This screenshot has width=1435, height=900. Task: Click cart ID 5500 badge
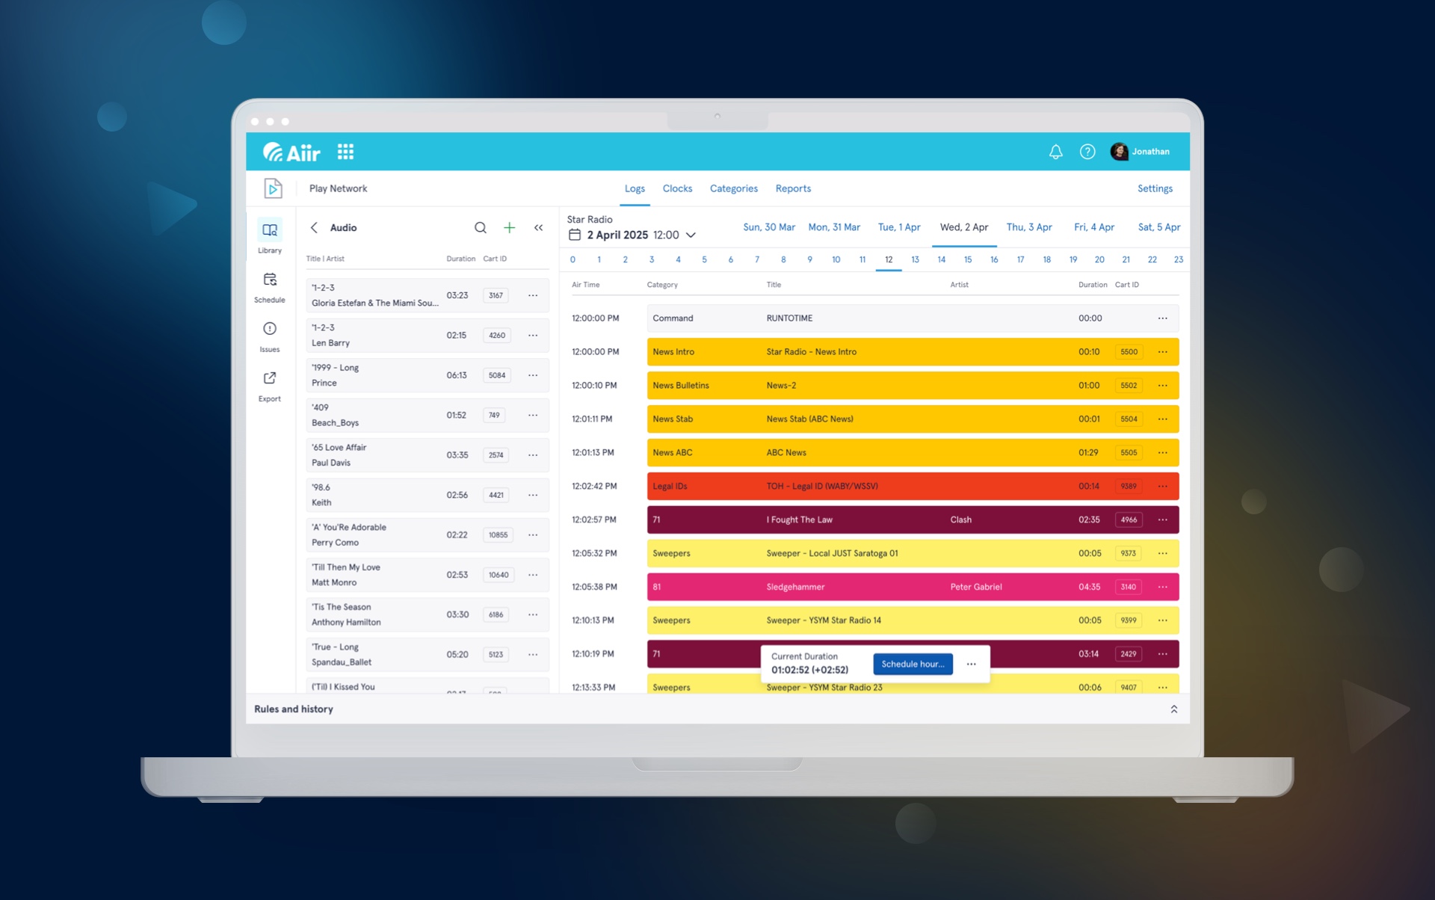(x=1129, y=352)
